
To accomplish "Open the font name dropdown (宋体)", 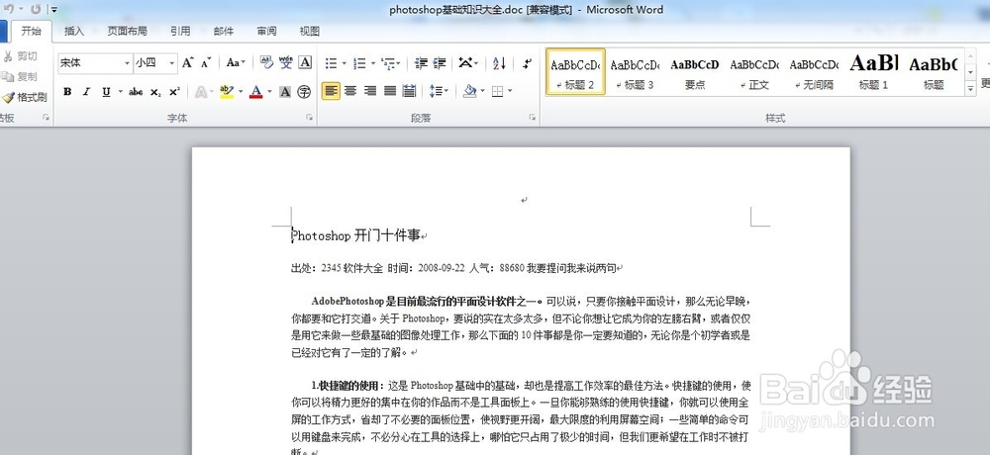I will click(x=128, y=63).
